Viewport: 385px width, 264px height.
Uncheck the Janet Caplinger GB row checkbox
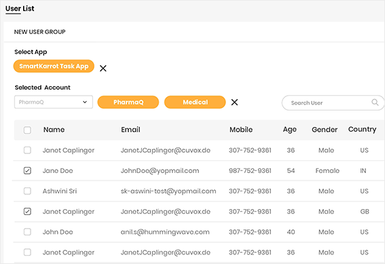27,211
